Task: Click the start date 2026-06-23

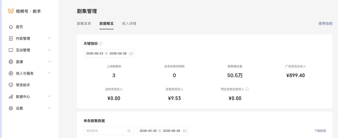Action: coord(95,54)
